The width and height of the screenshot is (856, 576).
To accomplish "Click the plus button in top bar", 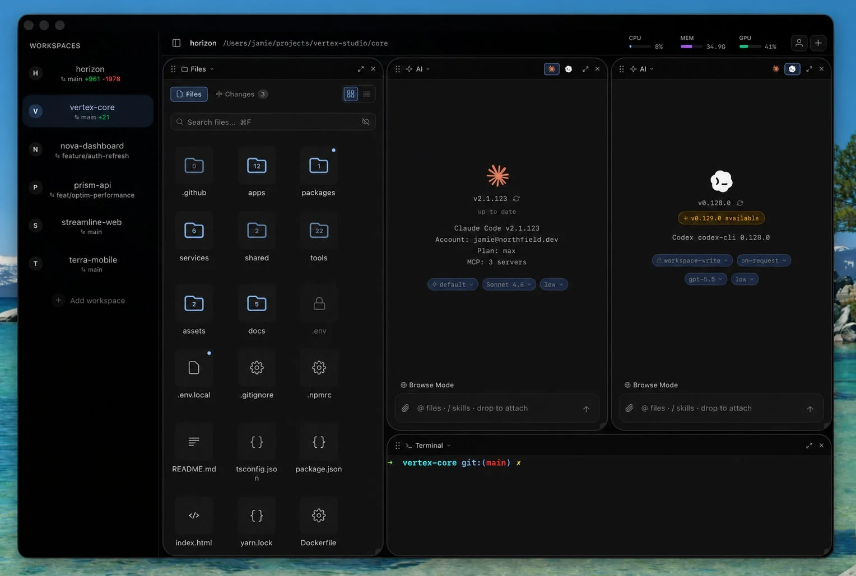I will pos(818,43).
